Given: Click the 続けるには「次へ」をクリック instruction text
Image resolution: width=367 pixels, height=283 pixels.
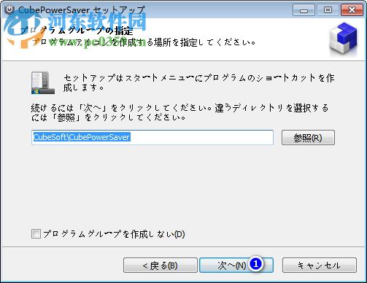Looking at the screenshot, I should click(x=180, y=112).
